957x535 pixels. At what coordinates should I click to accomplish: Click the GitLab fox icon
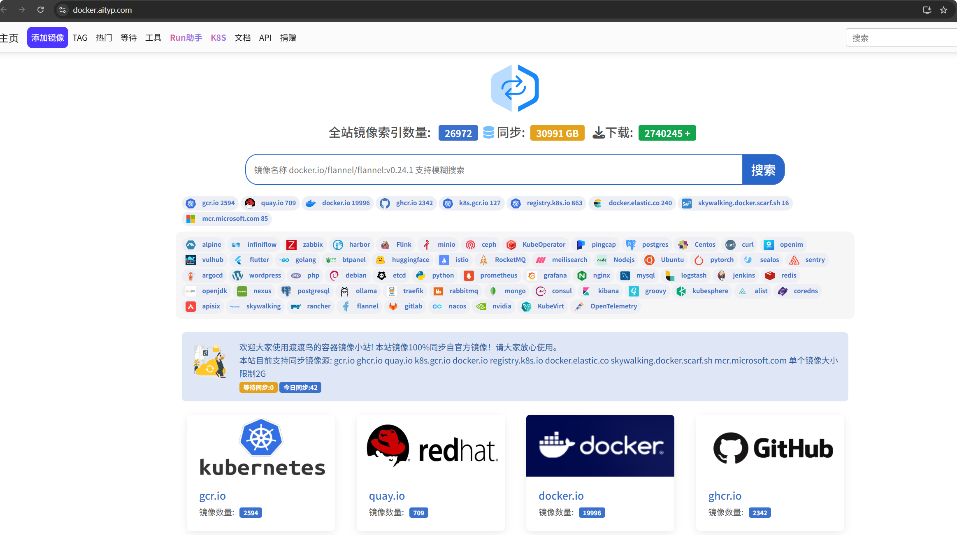[x=393, y=306]
